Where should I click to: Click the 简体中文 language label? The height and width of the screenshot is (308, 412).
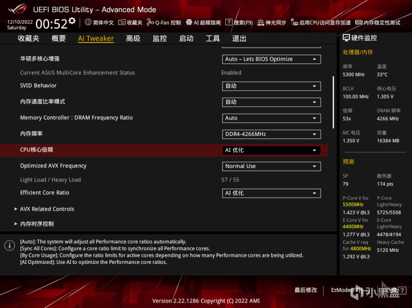103,23
